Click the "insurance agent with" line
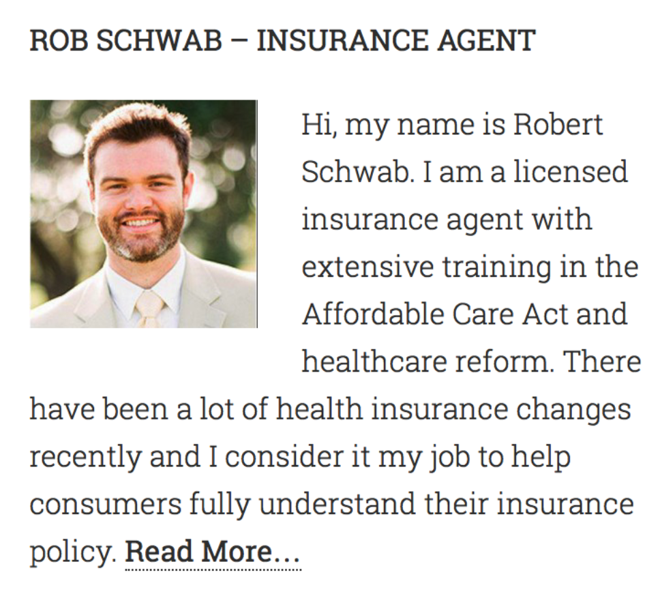 point(447,220)
